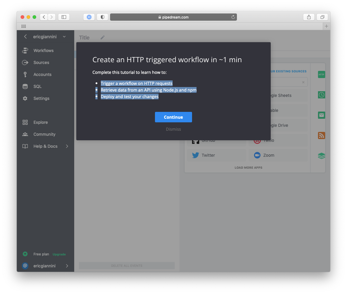Viewport: 347px width, 294px height.
Task: Click the privacy shield icon
Action: click(103, 17)
